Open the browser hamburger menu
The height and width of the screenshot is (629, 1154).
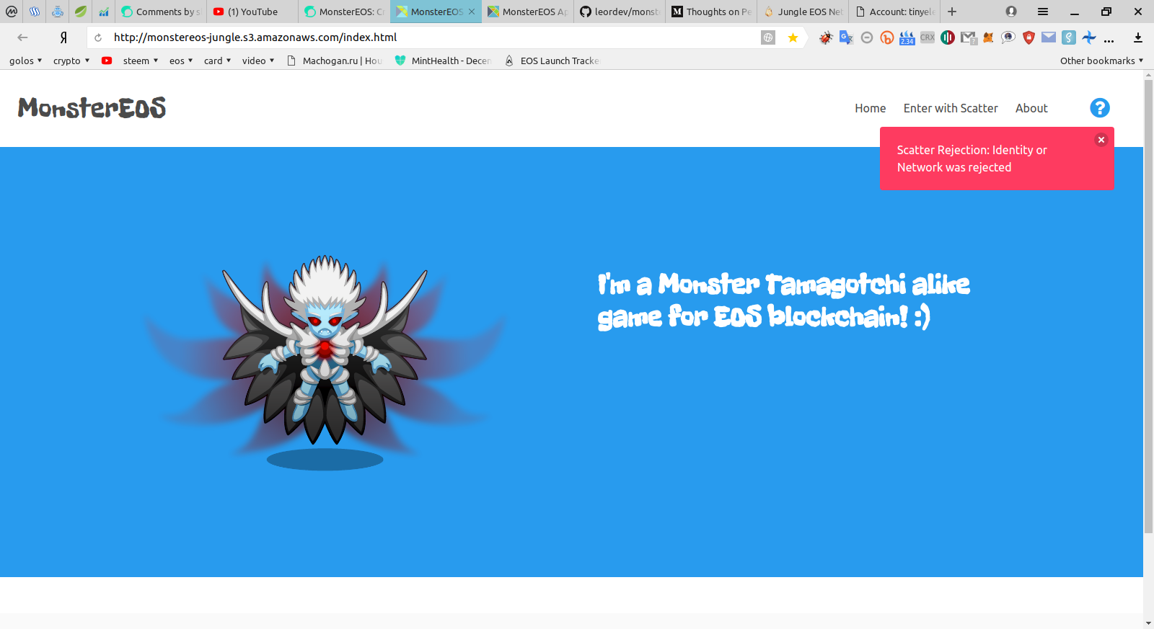click(x=1043, y=12)
